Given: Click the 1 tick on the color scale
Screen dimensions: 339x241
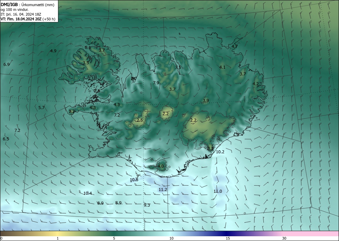Looking at the screenshot, I should tap(58, 238).
